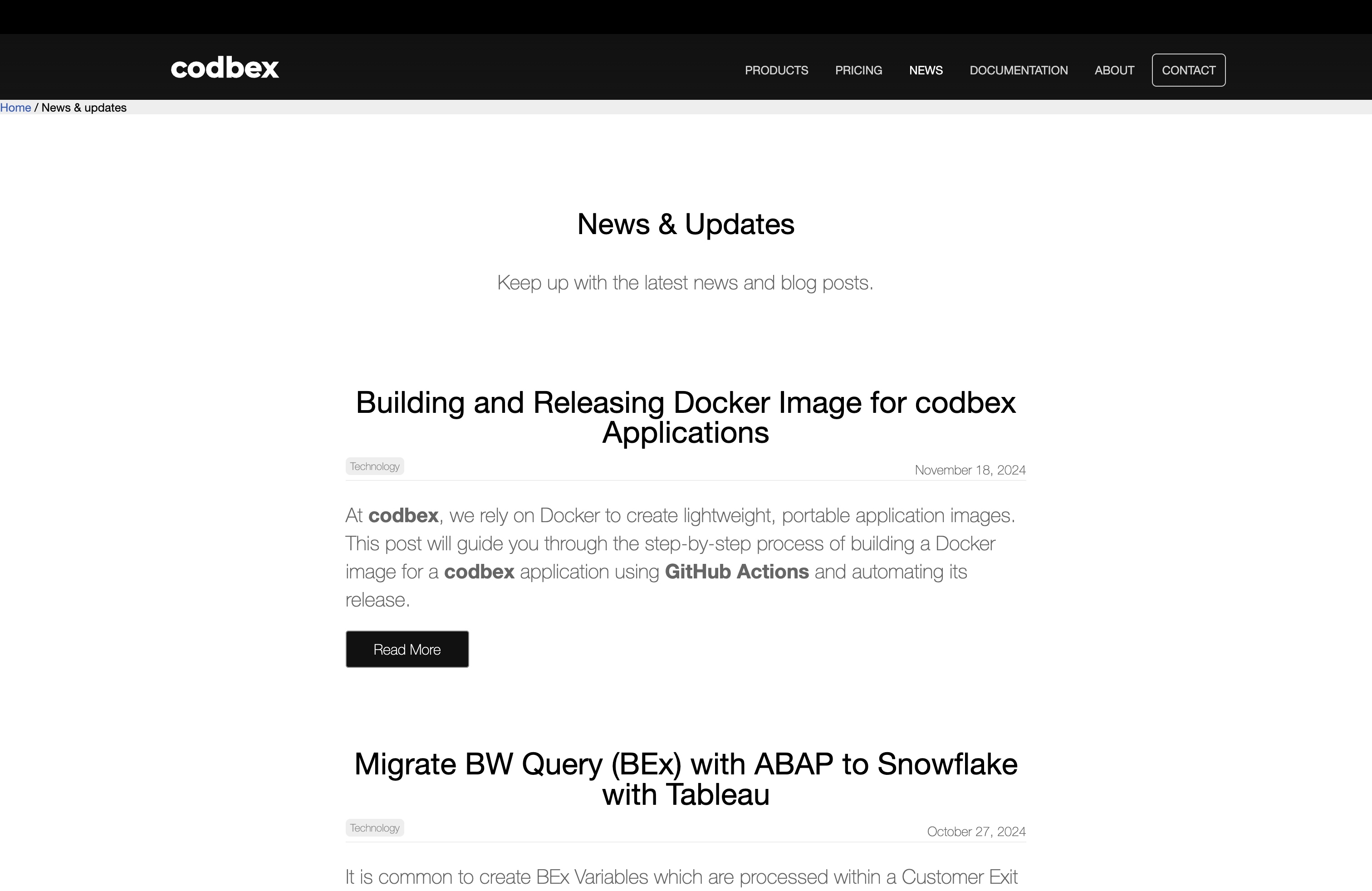This screenshot has width=1372, height=891.
Task: Click the PRODUCTS navigation icon
Action: coord(777,70)
